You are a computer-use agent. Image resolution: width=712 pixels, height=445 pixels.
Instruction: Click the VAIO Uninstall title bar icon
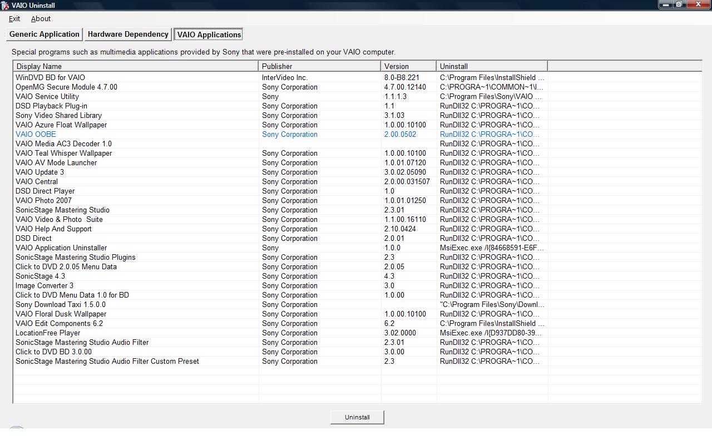pyautogui.click(x=5, y=5)
